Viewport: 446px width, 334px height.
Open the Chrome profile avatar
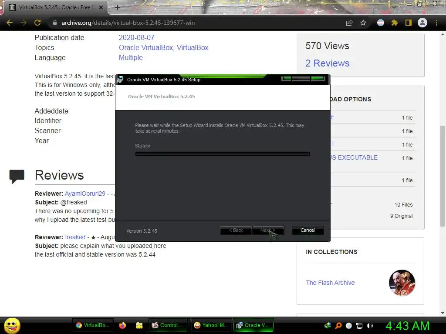click(x=422, y=23)
